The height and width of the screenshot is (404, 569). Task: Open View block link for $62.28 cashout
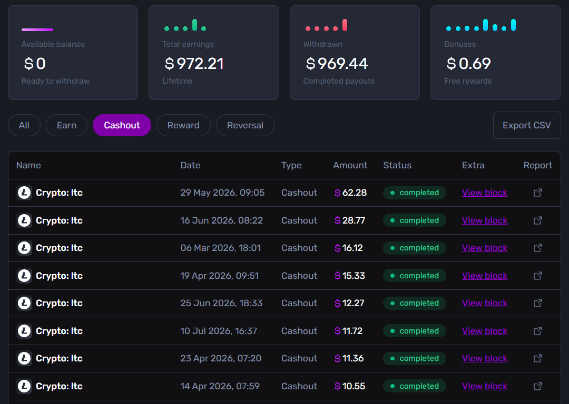pyautogui.click(x=485, y=193)
